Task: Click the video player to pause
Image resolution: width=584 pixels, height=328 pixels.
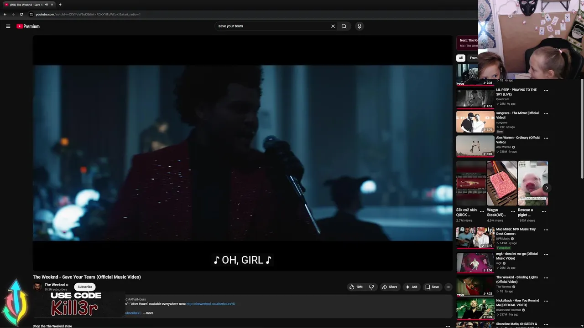Action: pyautogui.click(x=242, y=153)
